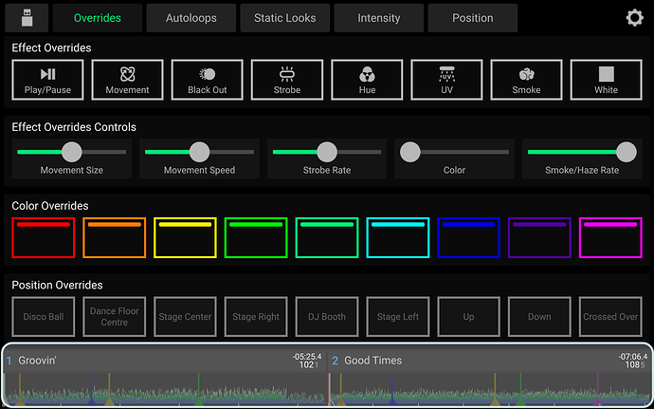This screenshot has height=409, width=654.
Task: Choose the orange color override
Action: tap(115, 237)
